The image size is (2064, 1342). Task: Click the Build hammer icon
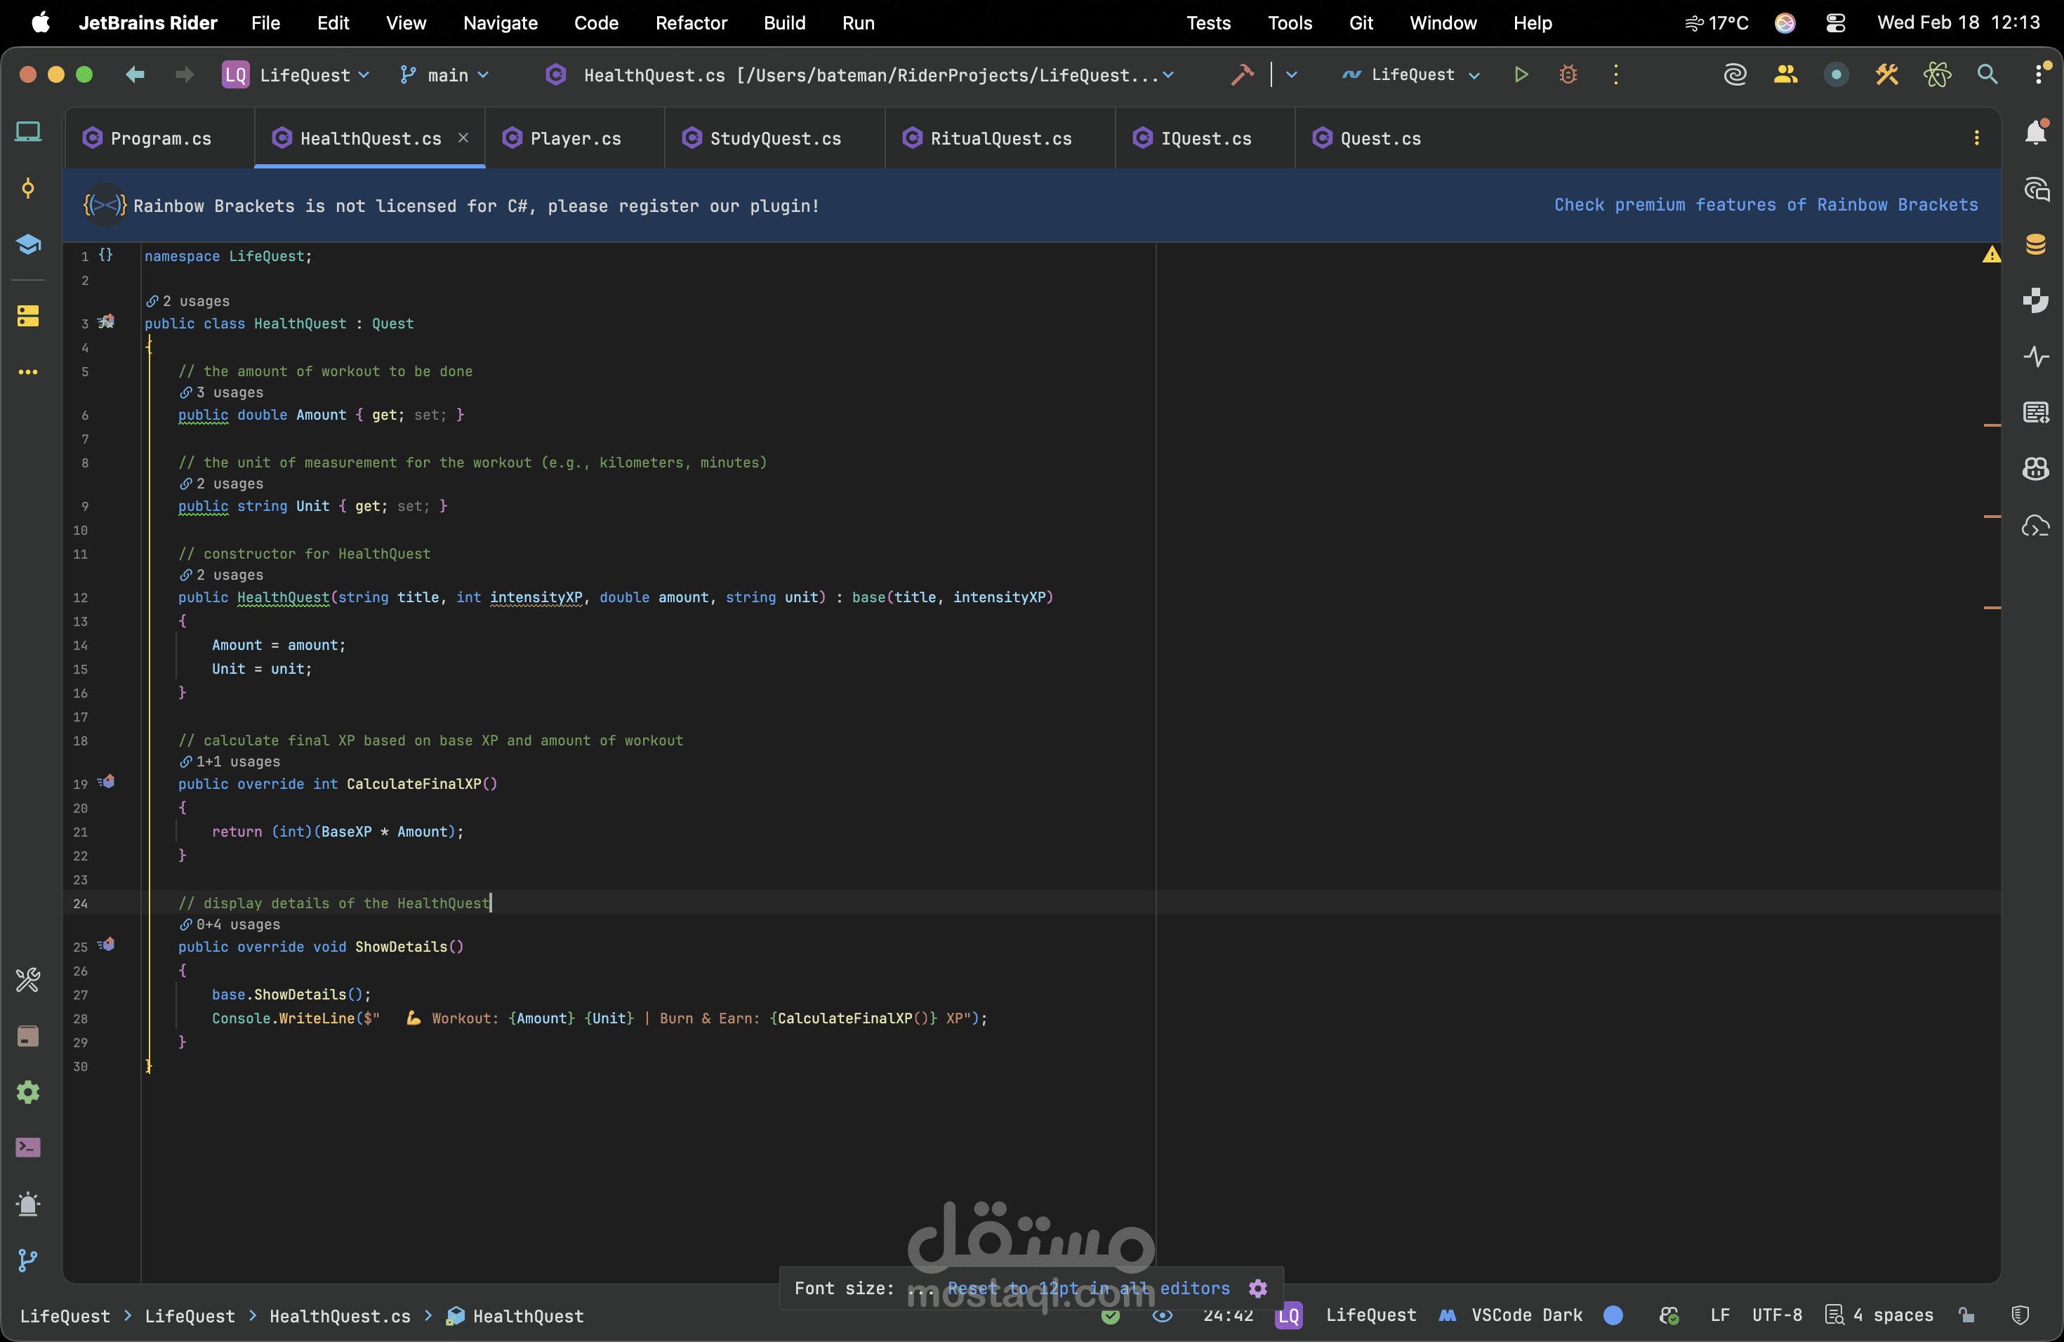(1241, 74)
